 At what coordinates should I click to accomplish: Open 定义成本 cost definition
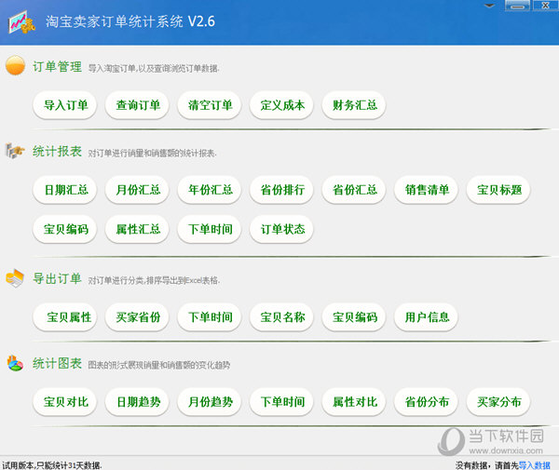click(x=281, y=105)
